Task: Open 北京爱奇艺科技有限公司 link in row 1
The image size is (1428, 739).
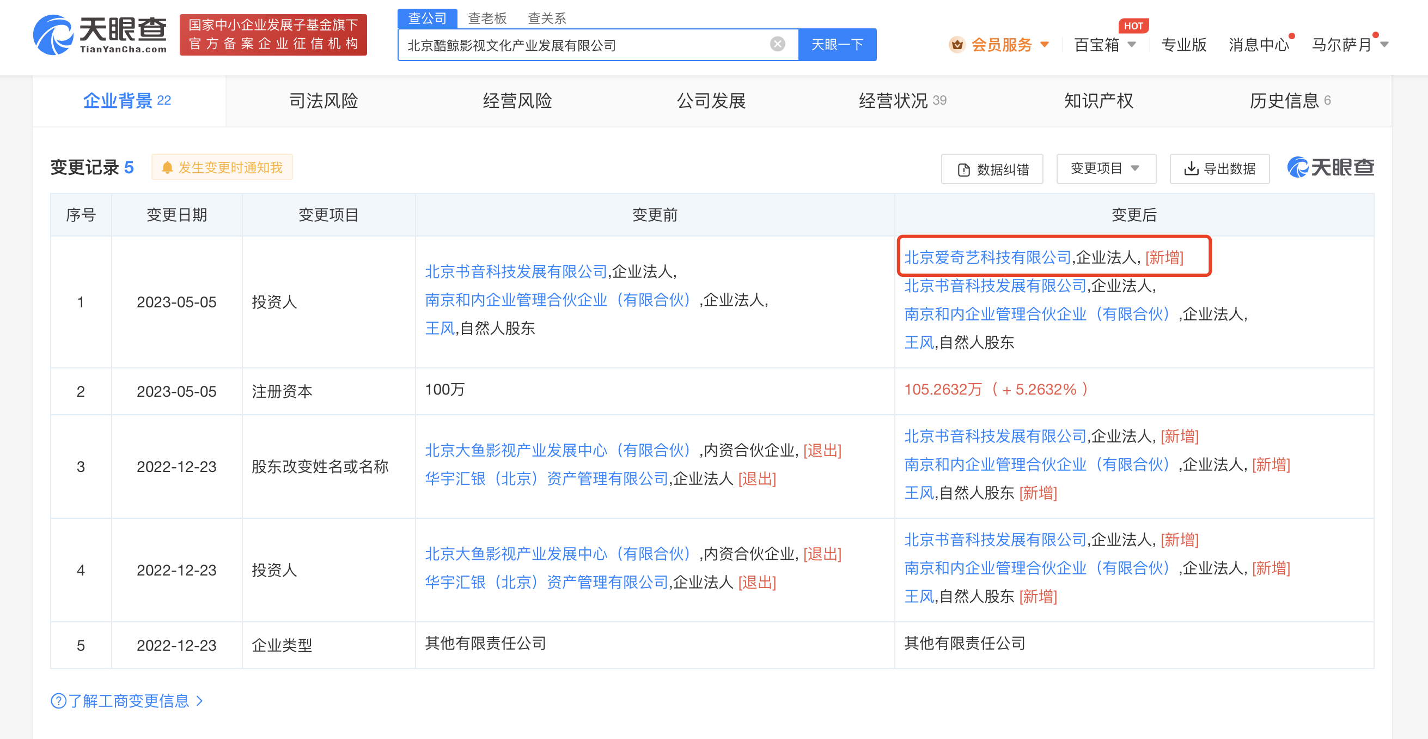Action: pyautogui.click(x=987, y=257)
